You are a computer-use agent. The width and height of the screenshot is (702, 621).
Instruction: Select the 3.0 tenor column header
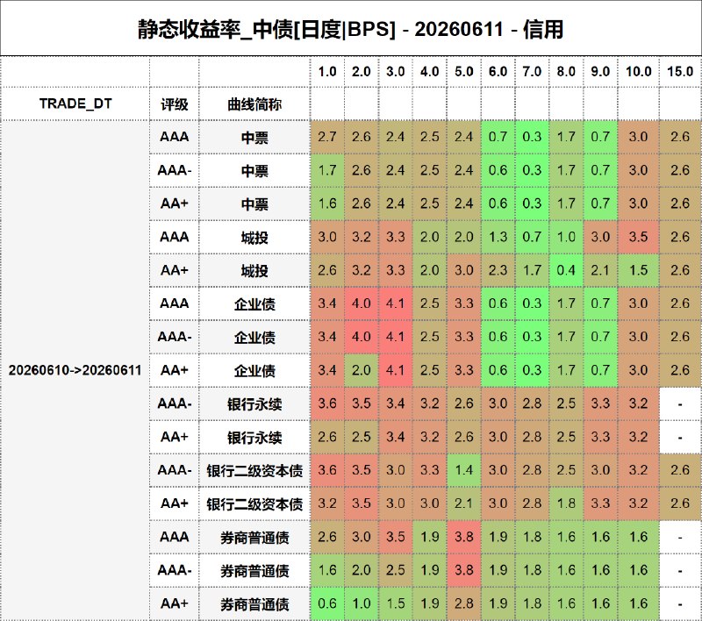[x=396, y=72]
